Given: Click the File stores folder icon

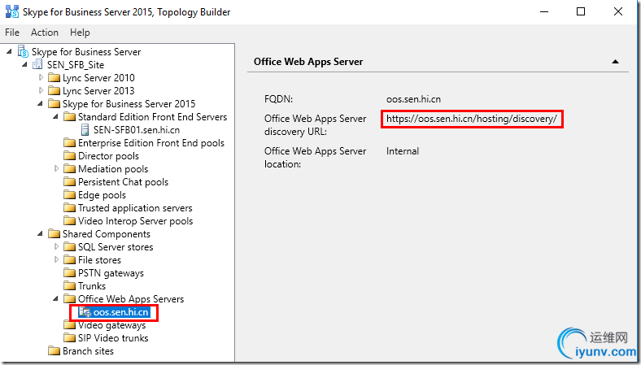Looking at the screenshot, I should (69, 260).
